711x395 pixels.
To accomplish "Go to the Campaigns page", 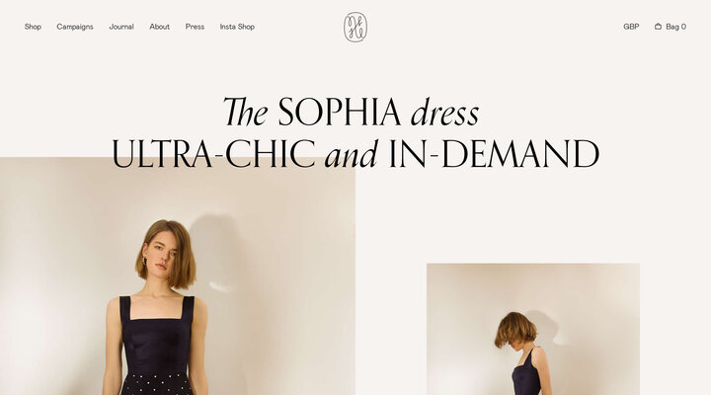I will 75,27.
